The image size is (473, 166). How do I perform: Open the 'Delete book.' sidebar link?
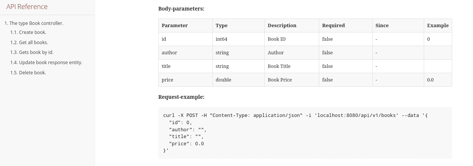point(28,72)
